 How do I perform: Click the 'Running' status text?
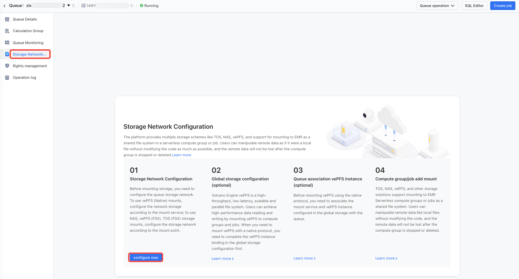coord(151,6)
